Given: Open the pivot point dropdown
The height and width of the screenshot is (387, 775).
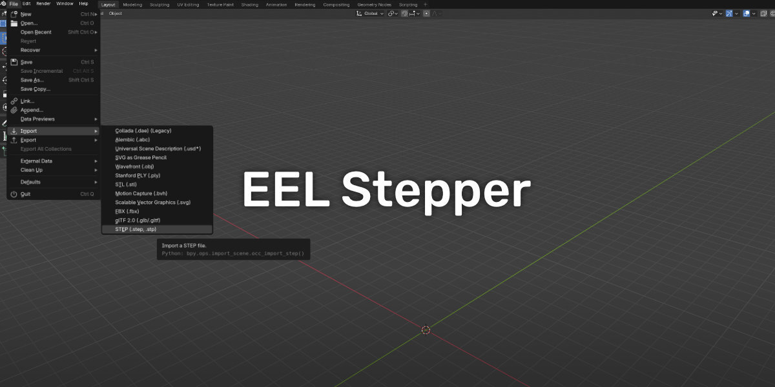Looking at the screenshot, I should 393,14.
